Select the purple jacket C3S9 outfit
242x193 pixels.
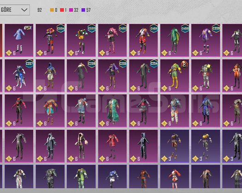pyautogui.click(x=206, y=40)
